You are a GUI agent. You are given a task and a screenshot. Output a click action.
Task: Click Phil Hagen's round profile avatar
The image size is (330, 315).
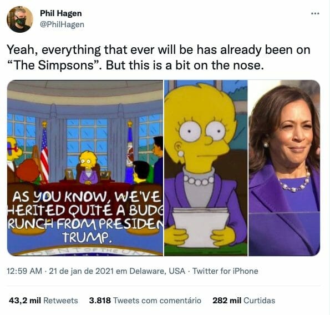tap(20, 19)
